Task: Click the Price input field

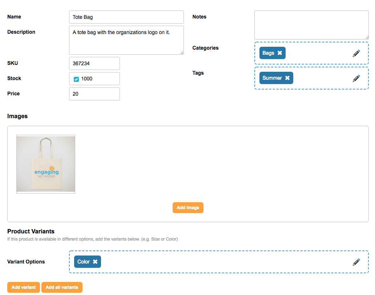Action: [x=94, y=94]
